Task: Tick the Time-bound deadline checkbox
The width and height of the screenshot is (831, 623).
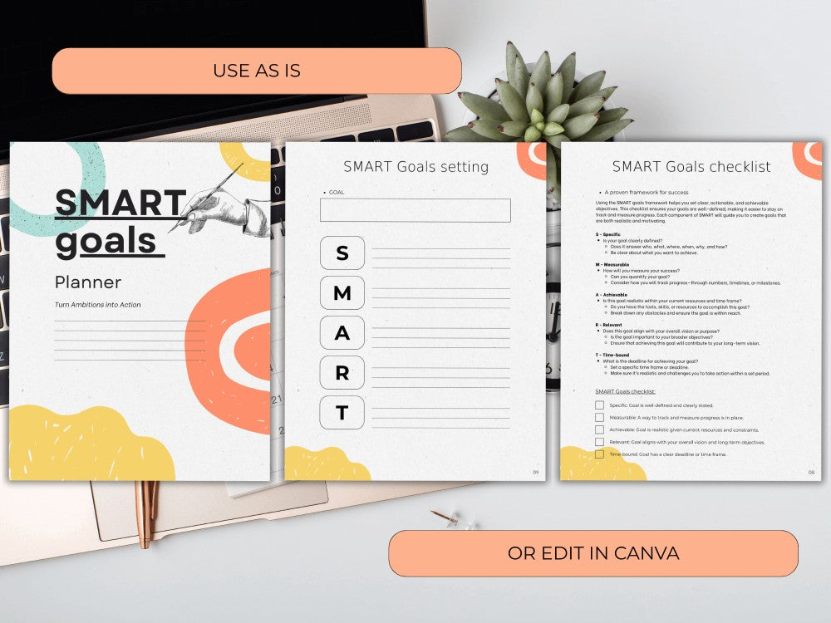Action: click(x=600, y=454)
